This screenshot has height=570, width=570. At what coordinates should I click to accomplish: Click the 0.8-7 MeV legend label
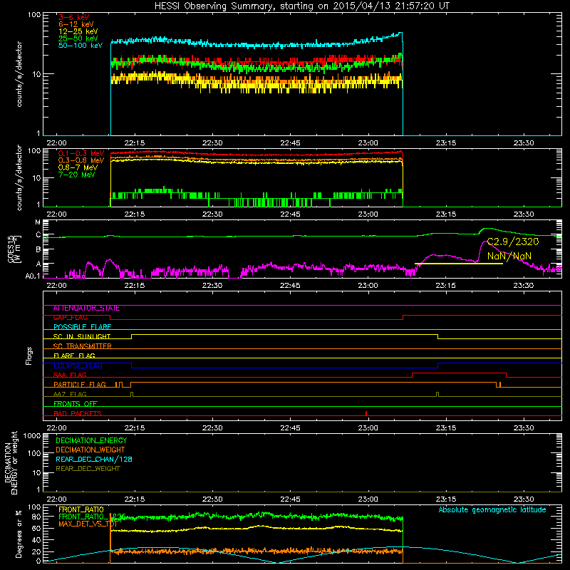pyautogui.click(x=78, y=167)
